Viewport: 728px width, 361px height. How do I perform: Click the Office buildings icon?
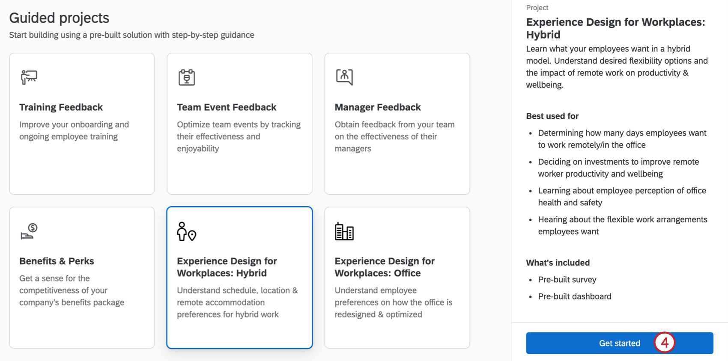(344, 231)
